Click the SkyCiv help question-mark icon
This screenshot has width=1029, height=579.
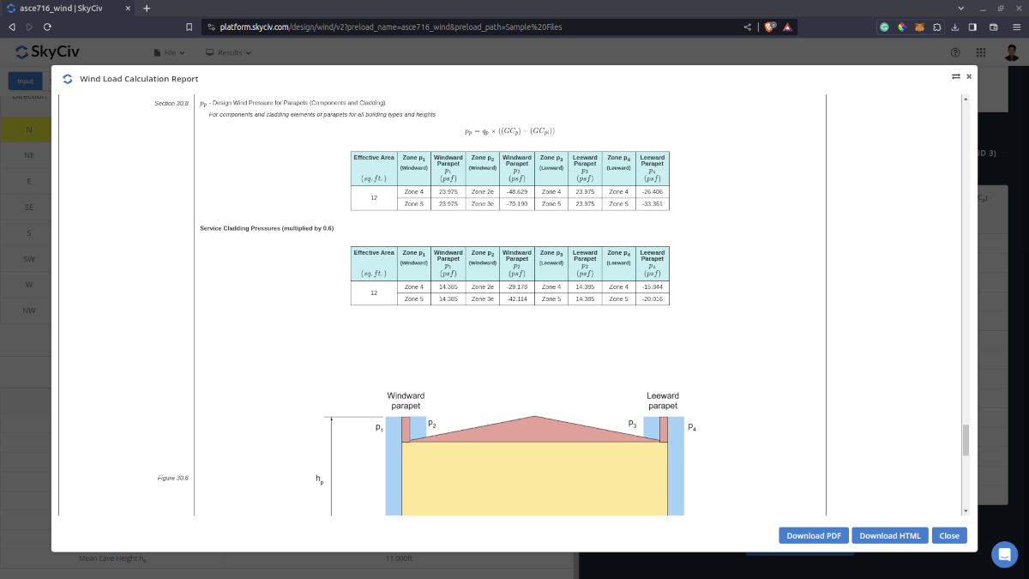(955, 51)
